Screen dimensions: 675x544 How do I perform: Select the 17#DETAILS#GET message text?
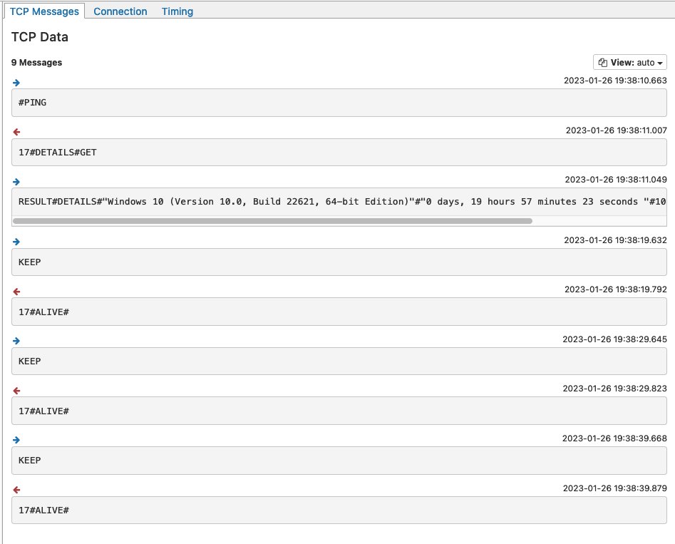point(57,153)
